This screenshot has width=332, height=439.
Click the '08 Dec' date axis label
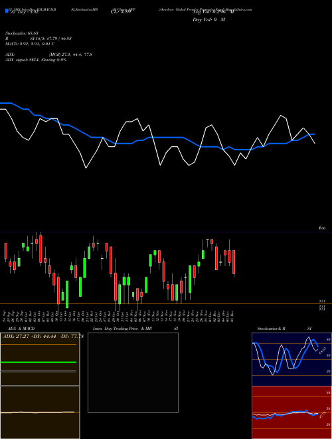233,315
